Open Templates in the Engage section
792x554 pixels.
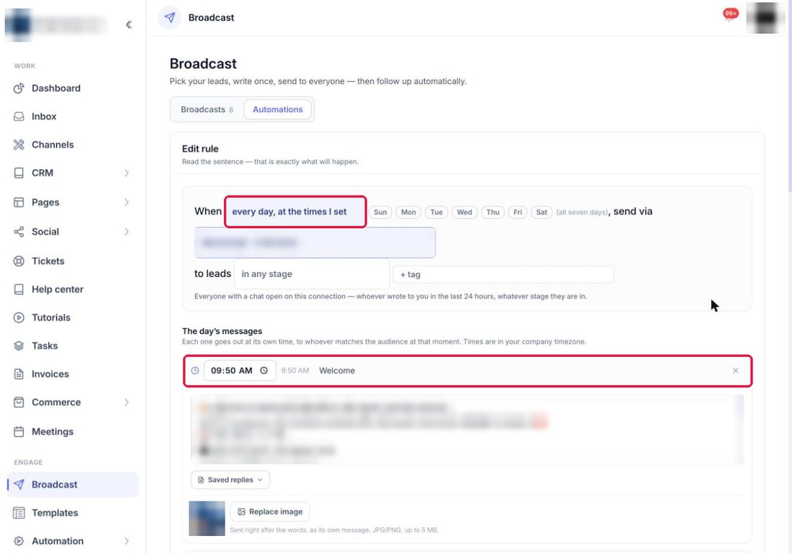click(x=72, y=512)
